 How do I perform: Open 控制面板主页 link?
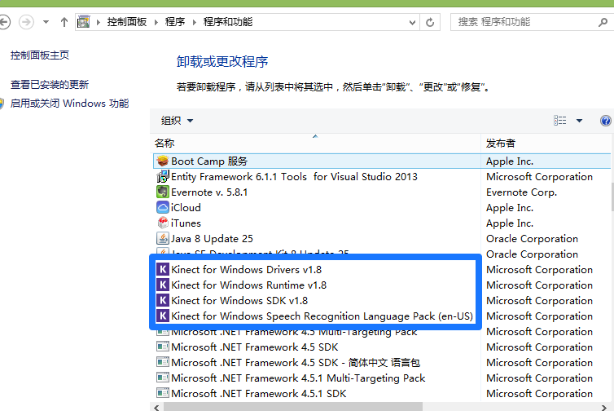point(40,55)
